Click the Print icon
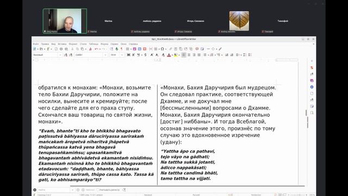The height and width of the screenshot is (196, 348). (x=61, y=49)
